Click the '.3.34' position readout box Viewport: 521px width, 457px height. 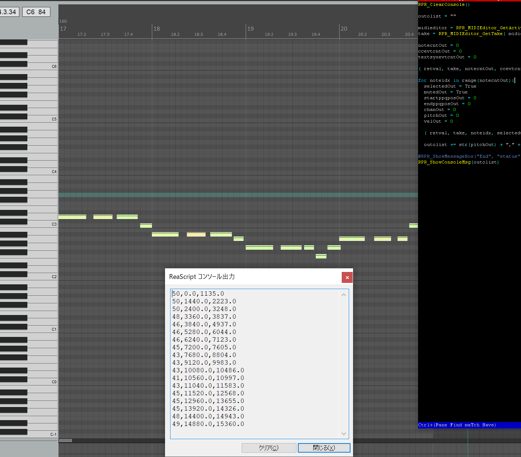9,12
